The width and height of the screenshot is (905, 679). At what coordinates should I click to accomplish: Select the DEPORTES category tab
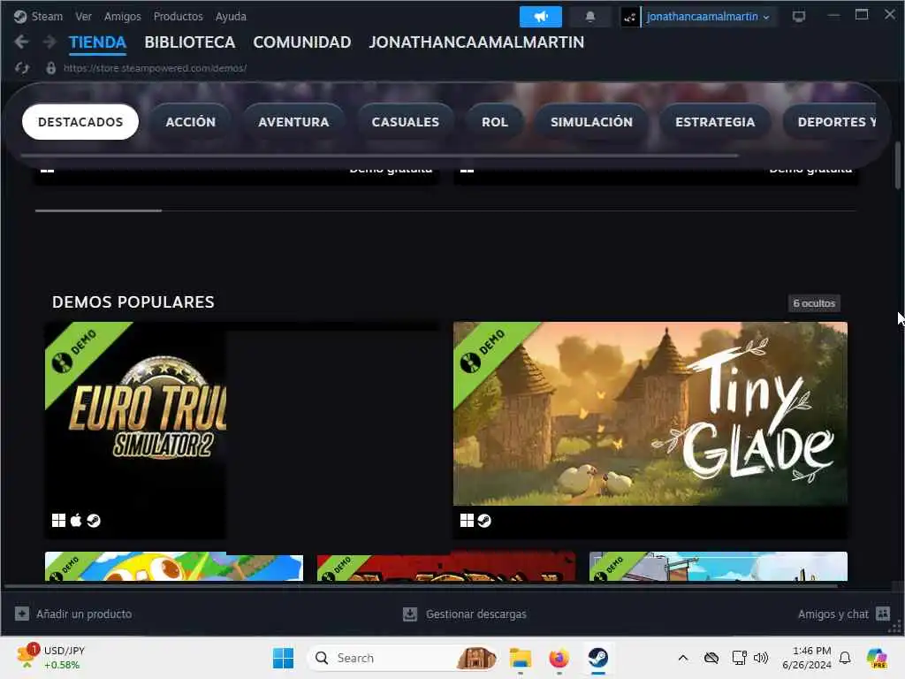click(831, 122)
